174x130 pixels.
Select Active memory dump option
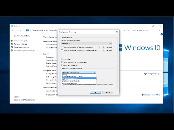pyautogui.click(x=79, y=83)
